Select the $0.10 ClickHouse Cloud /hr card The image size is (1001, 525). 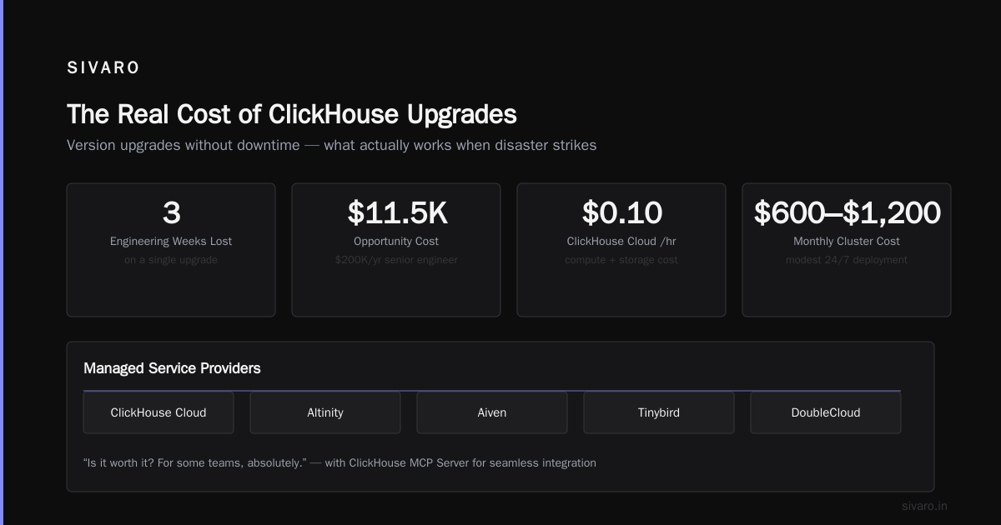pyautogui.click(x=621, y=250)
